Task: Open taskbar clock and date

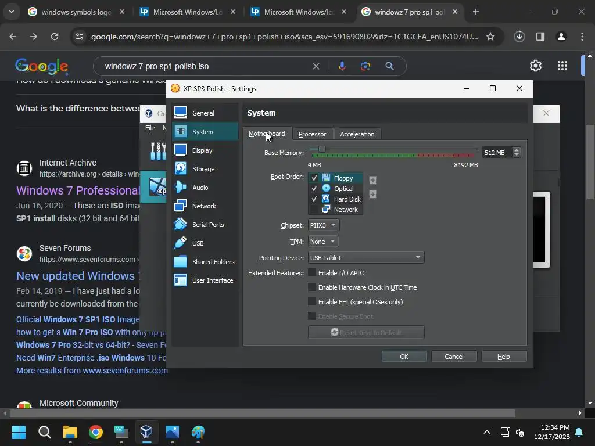Action: (x=552, y=432)
